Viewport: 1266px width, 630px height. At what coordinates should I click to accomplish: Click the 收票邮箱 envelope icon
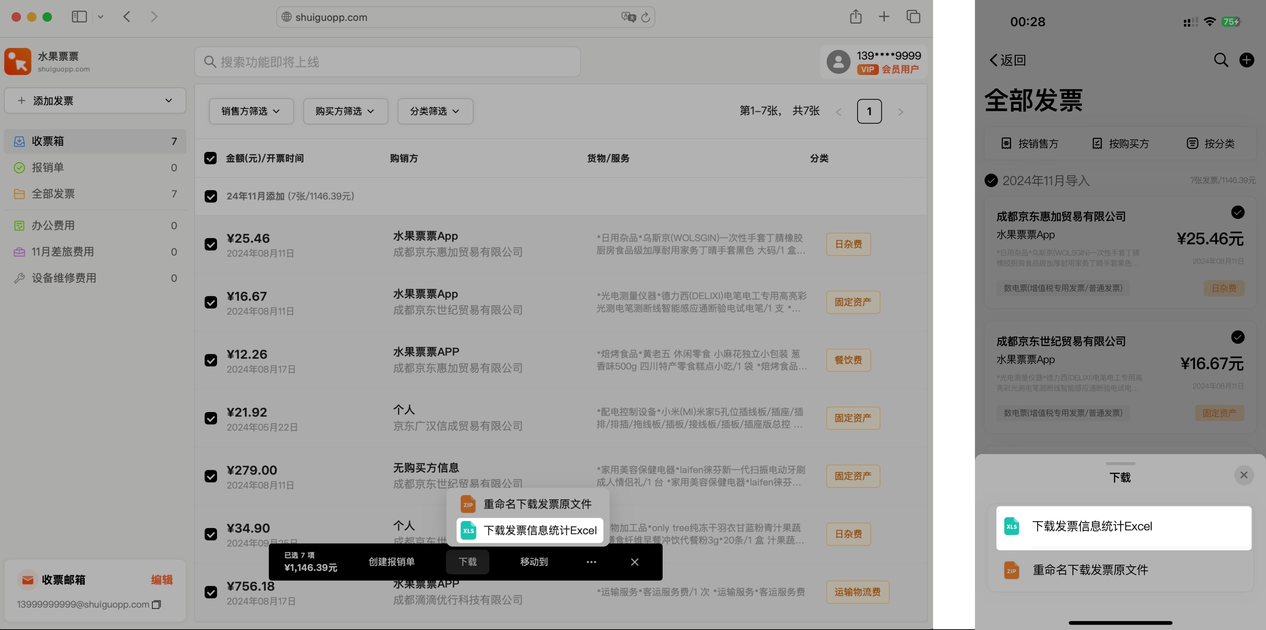point(27,580)
